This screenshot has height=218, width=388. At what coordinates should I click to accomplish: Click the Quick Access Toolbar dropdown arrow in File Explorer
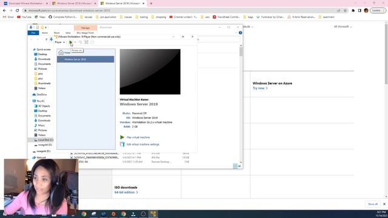[46, 27]
